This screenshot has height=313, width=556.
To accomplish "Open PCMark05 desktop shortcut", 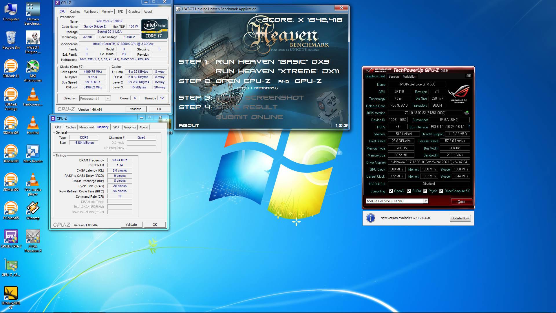I will pos(11,210).
